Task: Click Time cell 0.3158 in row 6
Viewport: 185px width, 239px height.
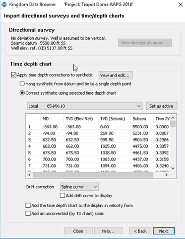Action: [x=162, y=159]
